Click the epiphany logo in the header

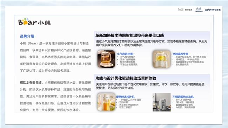pos(213,10)
